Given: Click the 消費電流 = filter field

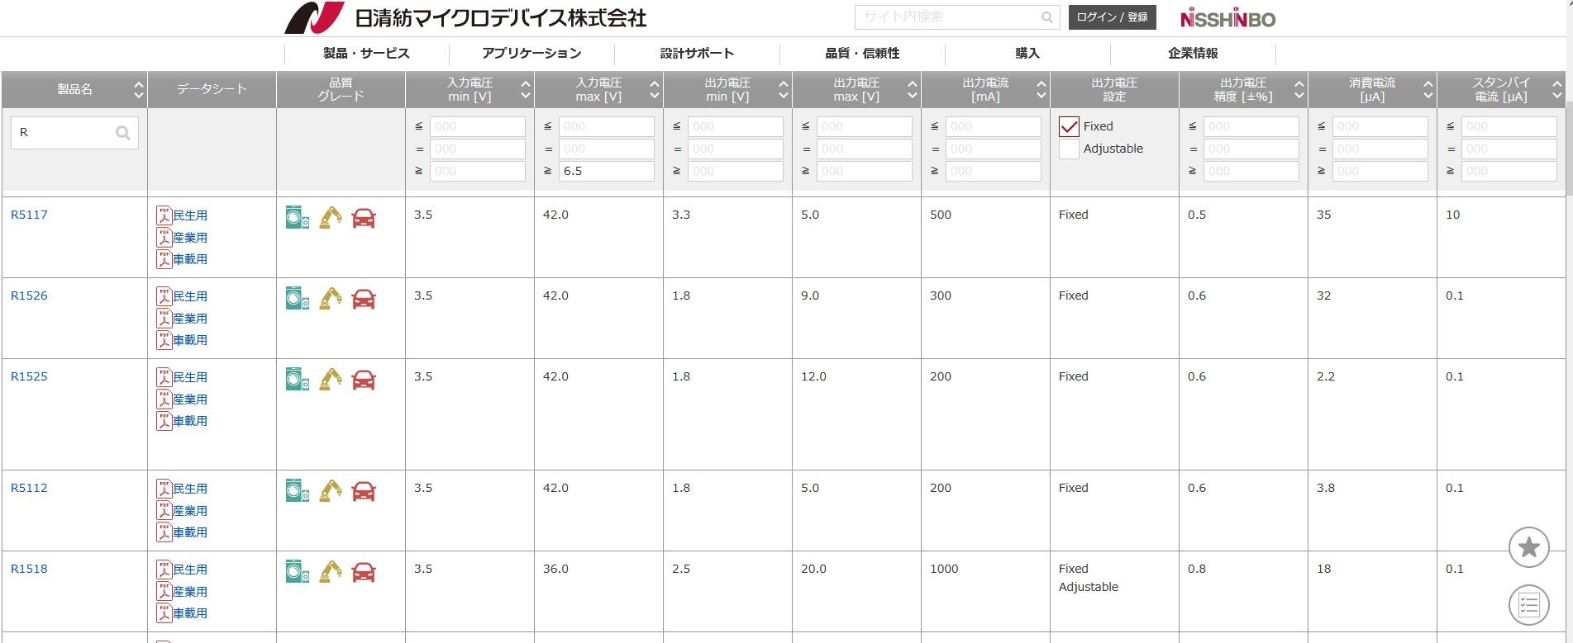Looking at the screenshot, I should 1380,149.
